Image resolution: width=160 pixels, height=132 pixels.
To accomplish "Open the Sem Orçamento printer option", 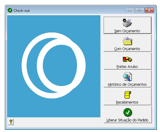I will click(127, 25).
